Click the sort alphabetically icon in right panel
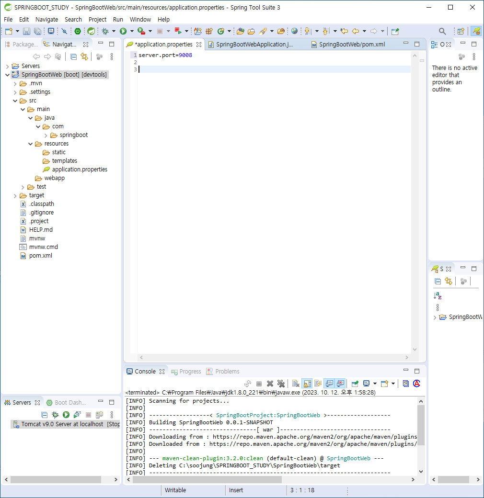This screenshot has height=498, width=484. 438,296
